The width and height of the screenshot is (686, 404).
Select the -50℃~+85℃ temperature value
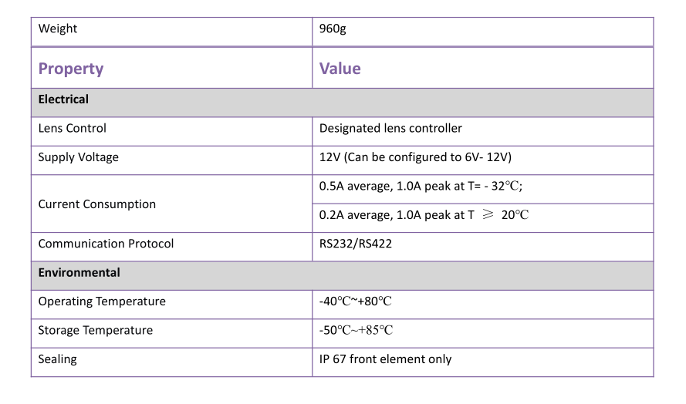pyautogui.click(x=357, y=331)
